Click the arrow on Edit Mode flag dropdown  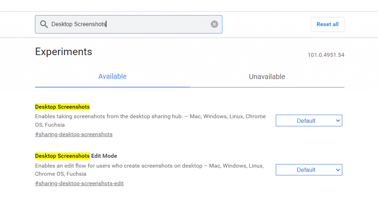click(x=338, y=170)
